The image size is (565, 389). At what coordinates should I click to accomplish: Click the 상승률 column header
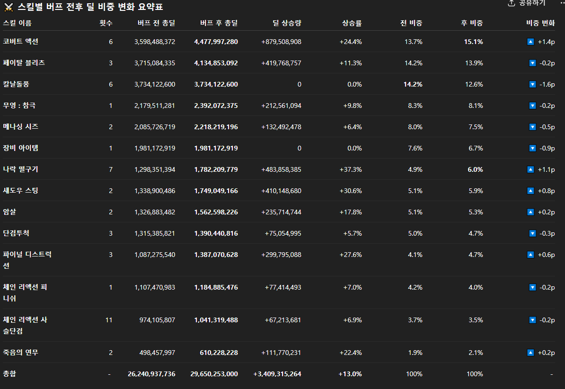352,23
